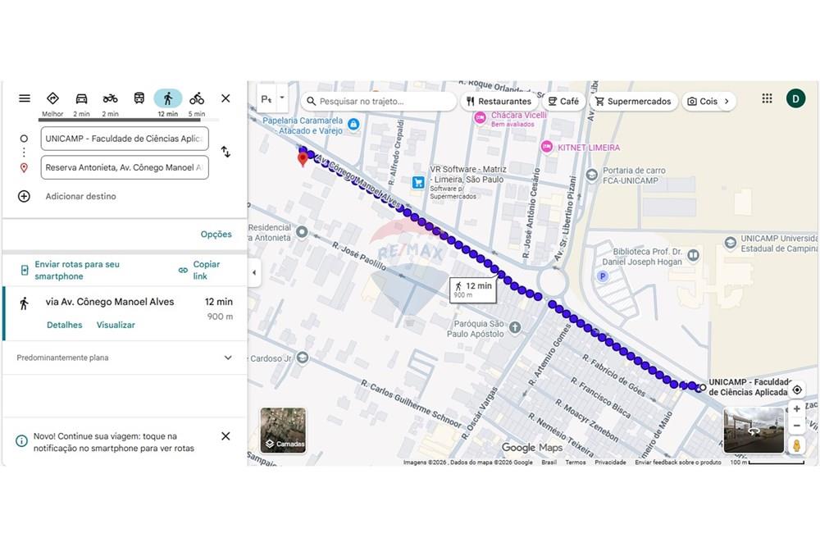Click the Pesquisar no trajeto search field

click(x=381, y=102)
